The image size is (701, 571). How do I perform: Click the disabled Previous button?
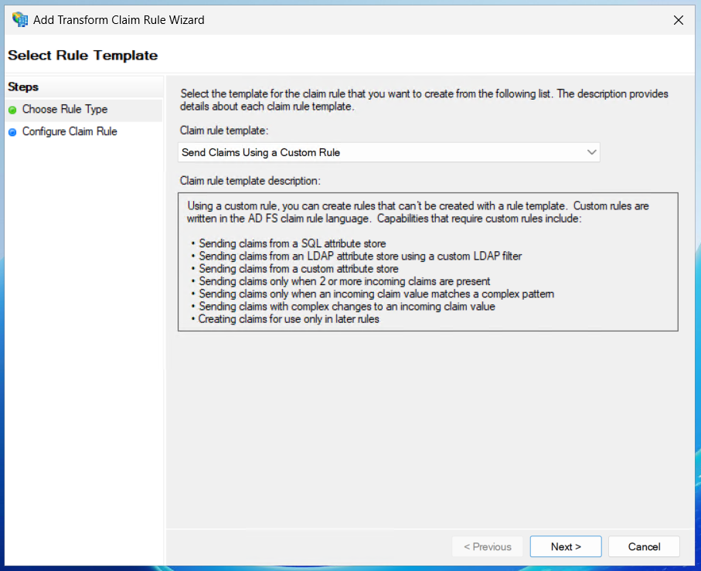point(488,546)
